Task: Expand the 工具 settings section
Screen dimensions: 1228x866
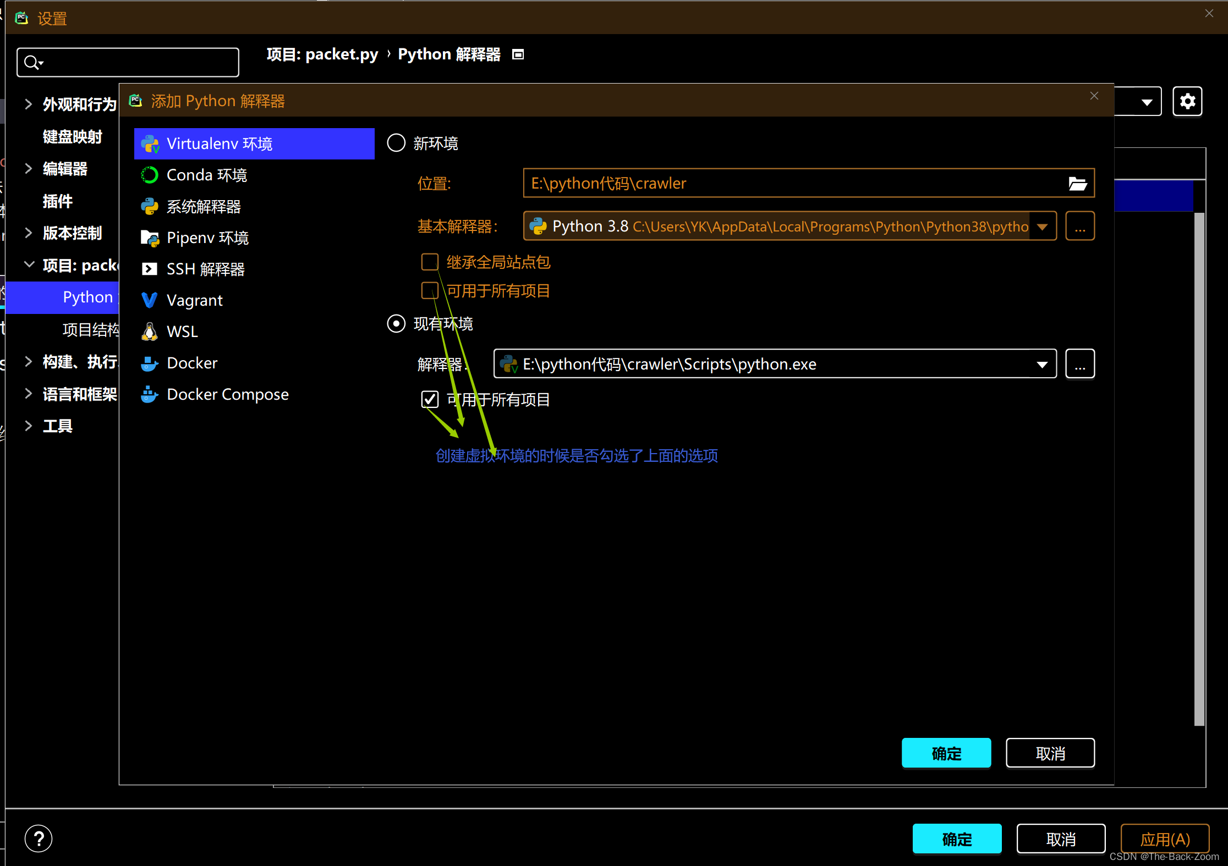Action: 29,426
